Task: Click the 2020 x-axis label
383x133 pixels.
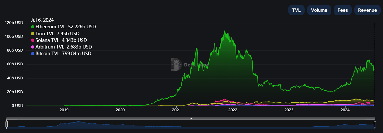Action: [120, 110]
